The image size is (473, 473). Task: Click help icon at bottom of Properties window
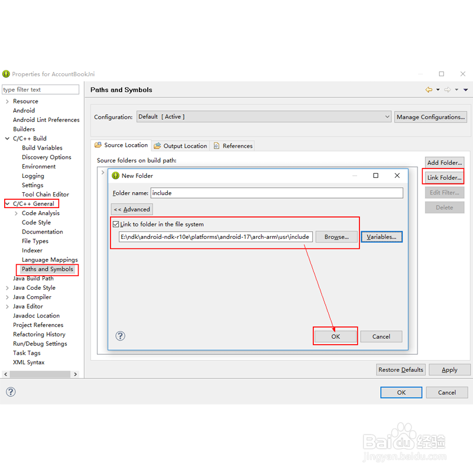pyautogui.click(x=11, y=392)
